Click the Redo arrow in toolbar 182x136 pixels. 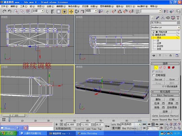tap(10, 11)
